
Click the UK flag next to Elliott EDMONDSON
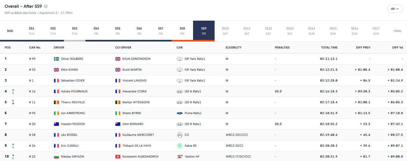pos(118,59)
